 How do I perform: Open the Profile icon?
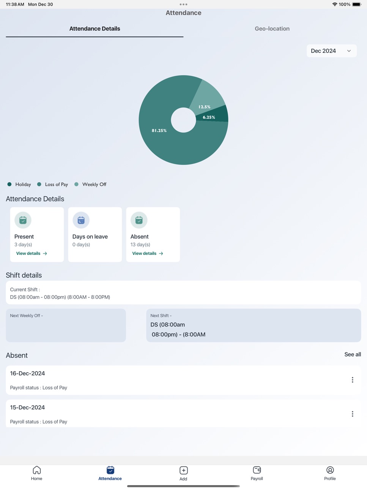[330, 470]
